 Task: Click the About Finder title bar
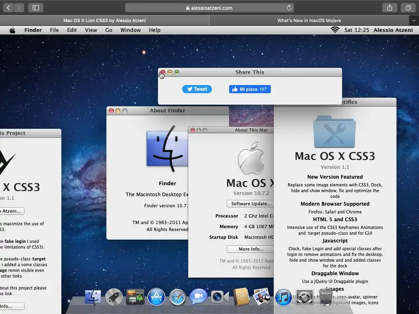[x=167, y=110]
